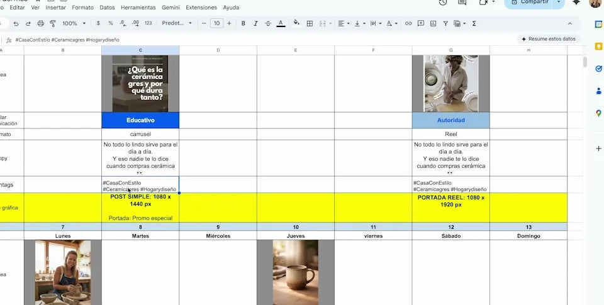Open version history clock icon

click(442, 3)
